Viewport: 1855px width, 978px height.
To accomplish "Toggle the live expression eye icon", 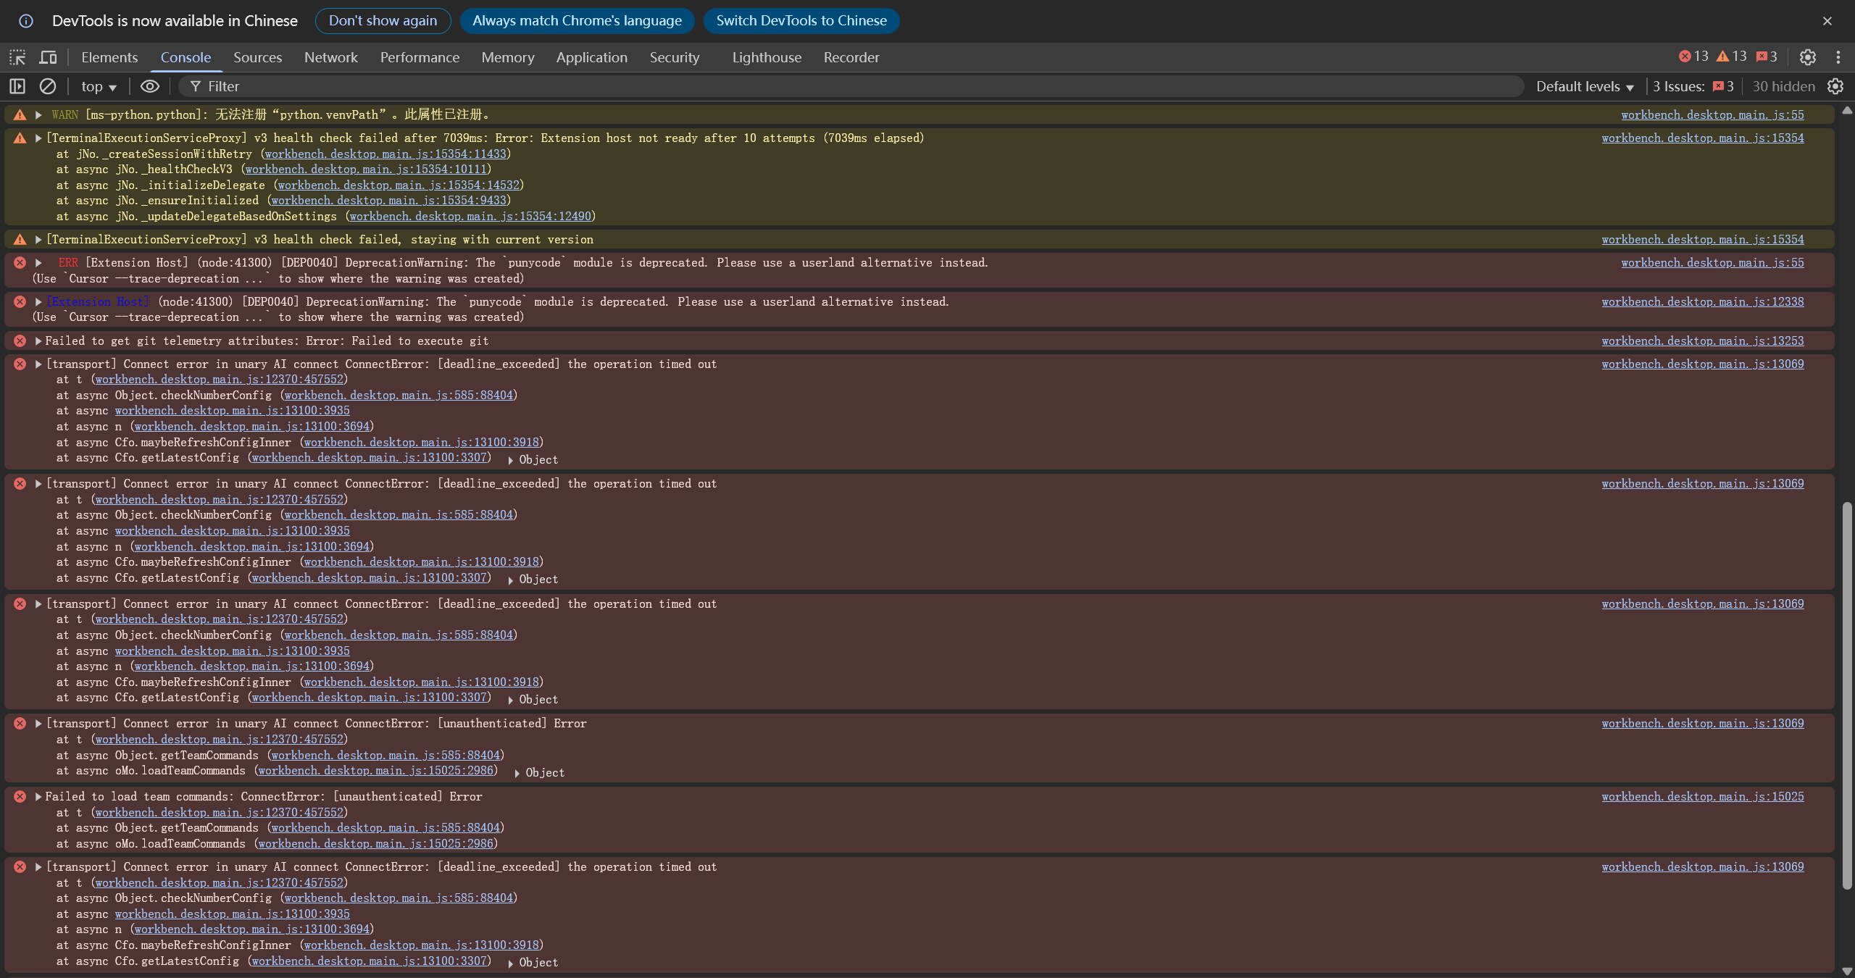I will point(150,86).
